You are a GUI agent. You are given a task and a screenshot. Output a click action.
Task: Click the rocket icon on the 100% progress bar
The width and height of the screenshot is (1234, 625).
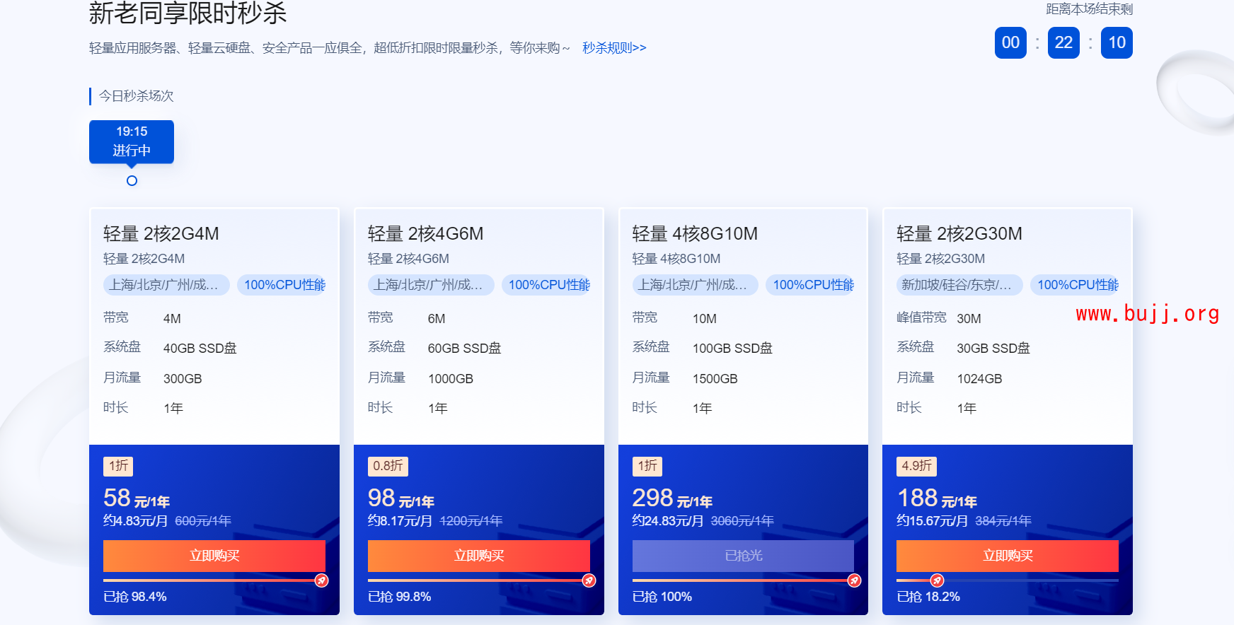click(854, 580)
